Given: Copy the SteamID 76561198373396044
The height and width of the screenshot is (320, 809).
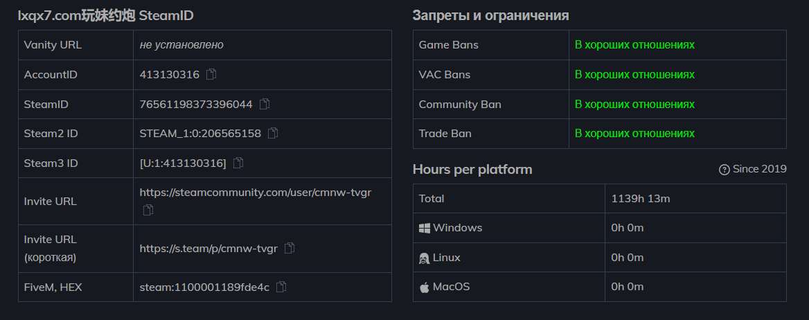Looking at the screenshot, I should 265,104.
